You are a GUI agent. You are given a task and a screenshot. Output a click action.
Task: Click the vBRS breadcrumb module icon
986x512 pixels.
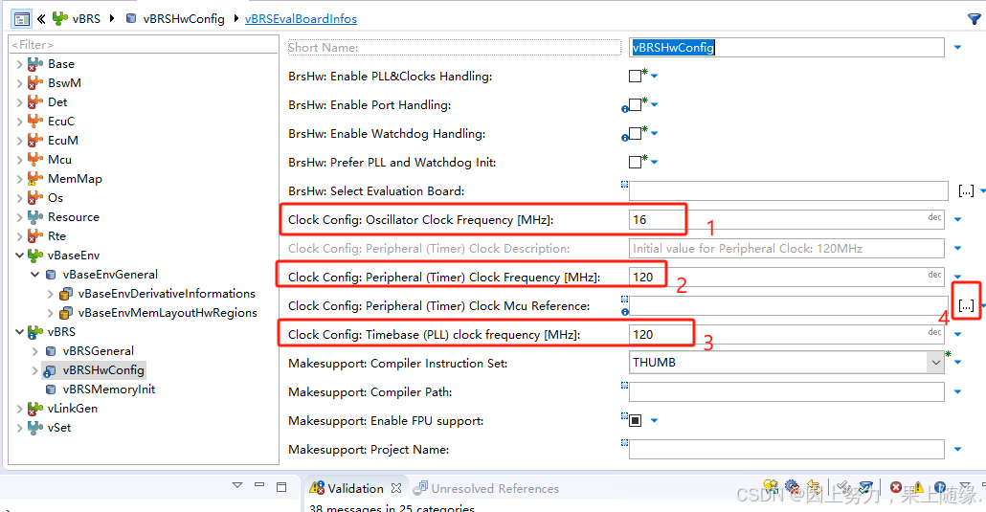[x=59, y=18]
